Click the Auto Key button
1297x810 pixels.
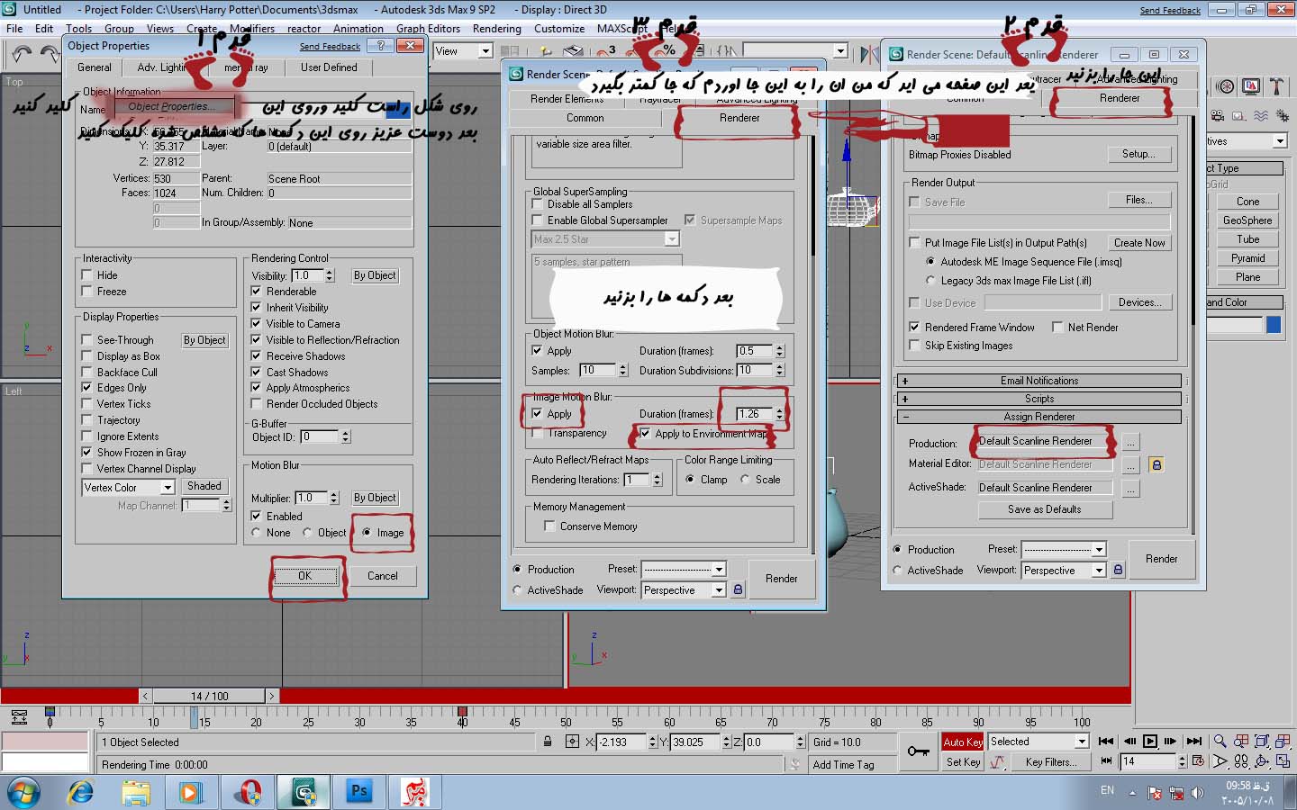click(962, 742)
